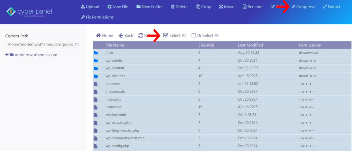Image resolution: width=352 pixels, height=151 pixels.
Task: Click Extract in the toolbar
Action: click(332, 7)
